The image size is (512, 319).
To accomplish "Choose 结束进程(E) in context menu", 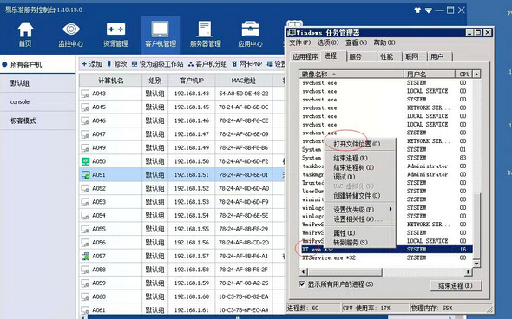I will click(359, 158).
